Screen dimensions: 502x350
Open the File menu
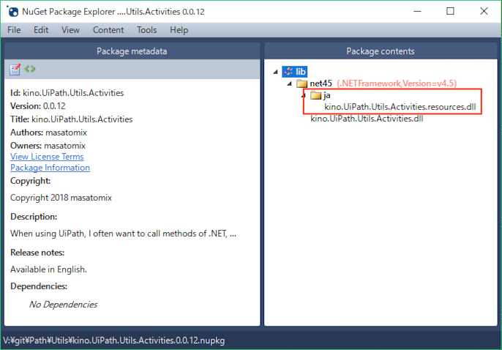point(14,30)
